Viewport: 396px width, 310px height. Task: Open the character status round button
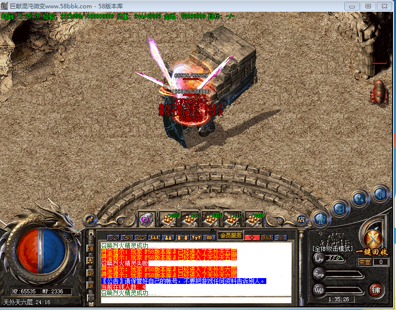321,219
